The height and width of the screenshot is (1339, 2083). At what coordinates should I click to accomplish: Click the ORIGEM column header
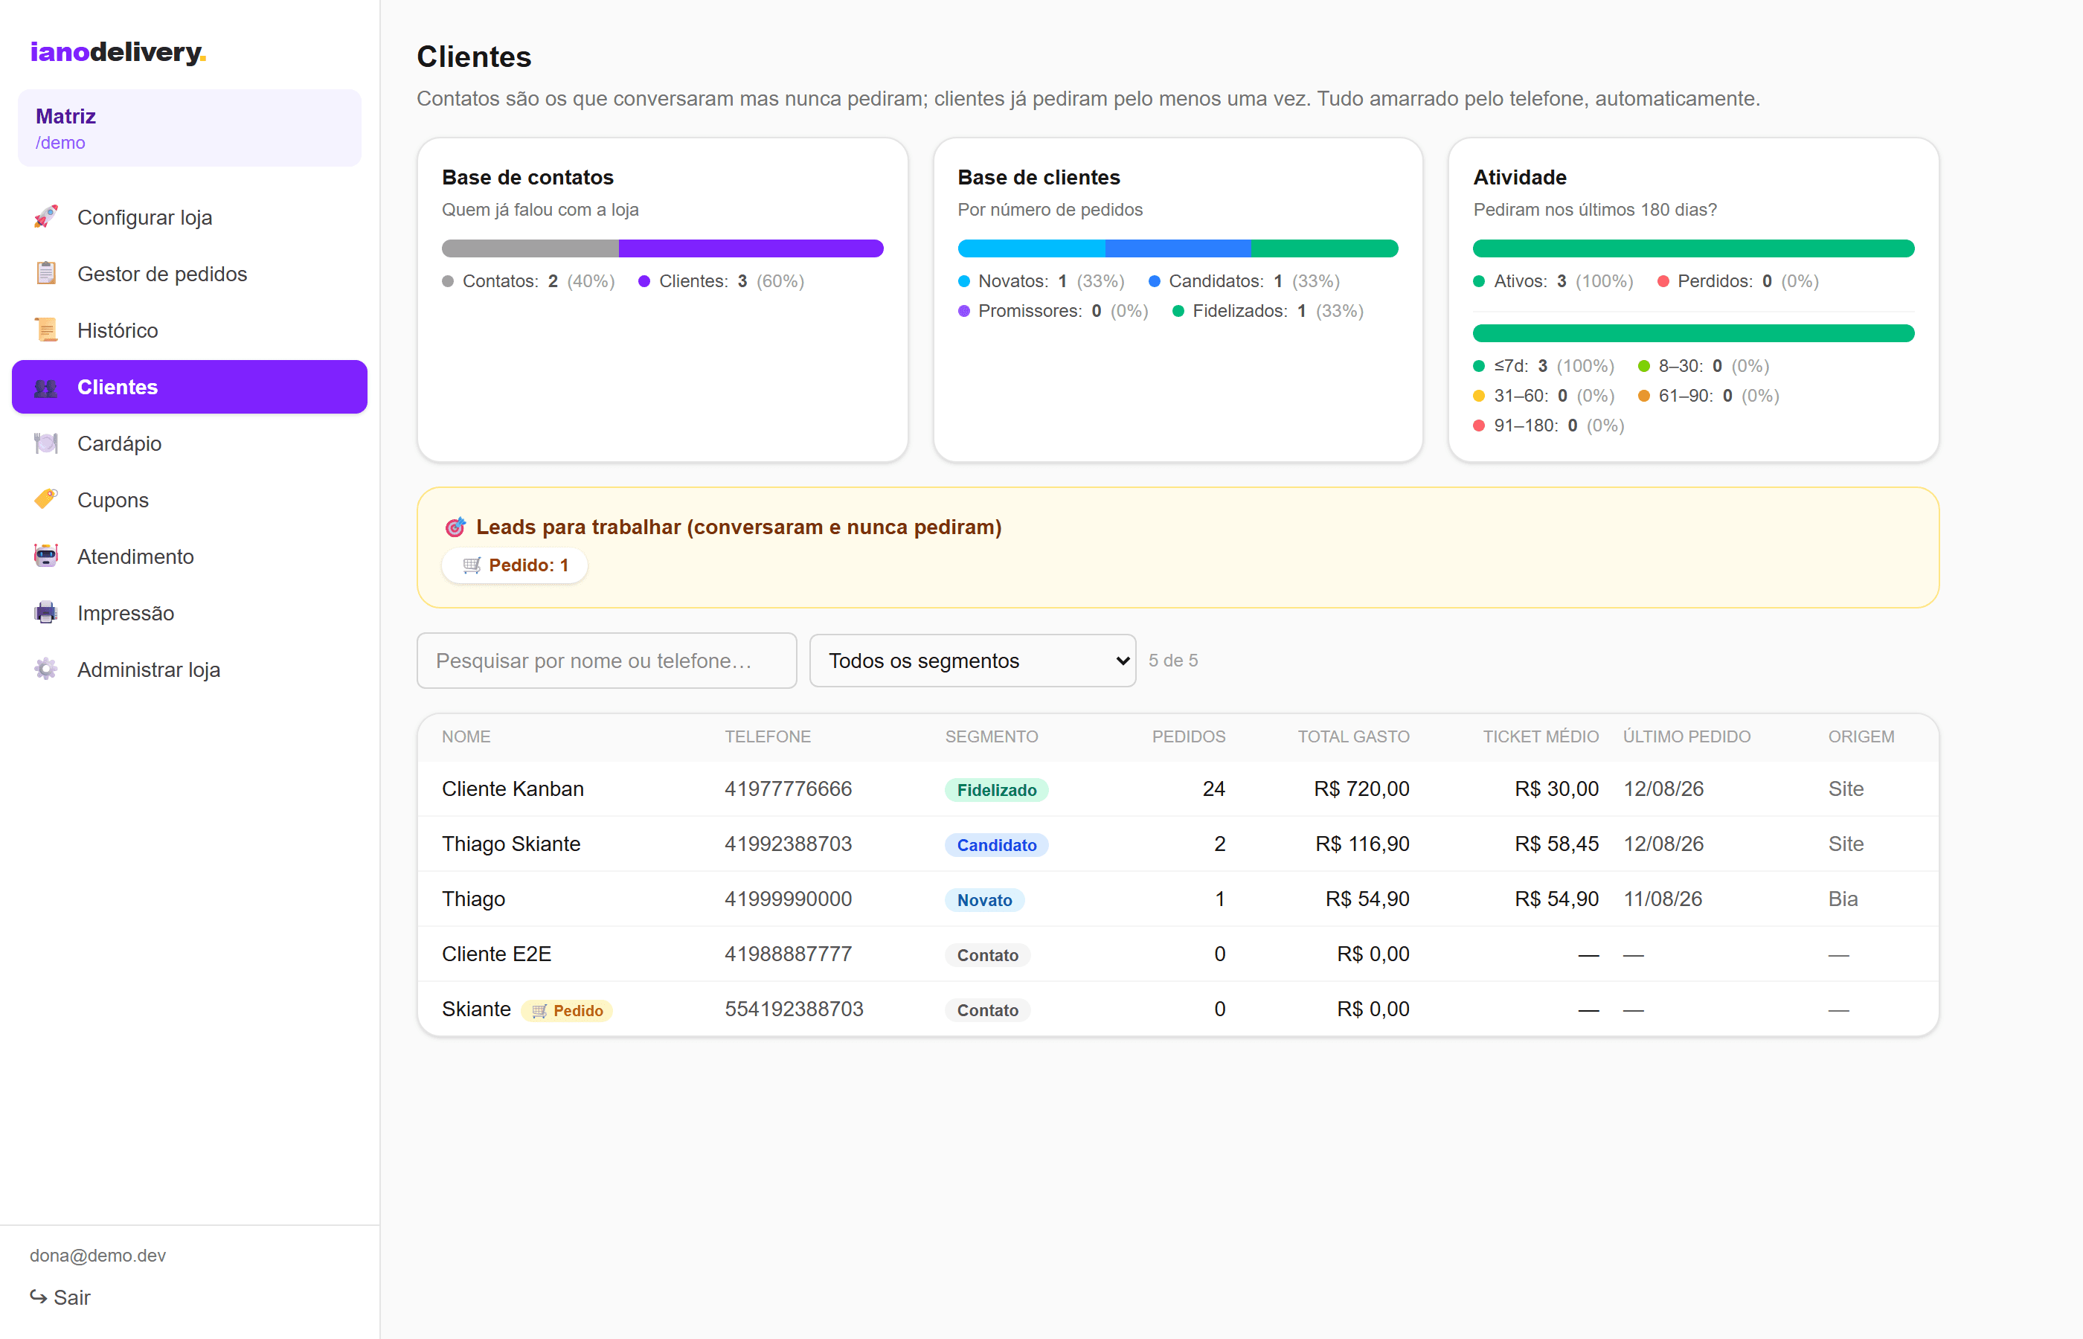pos(1861,736)
